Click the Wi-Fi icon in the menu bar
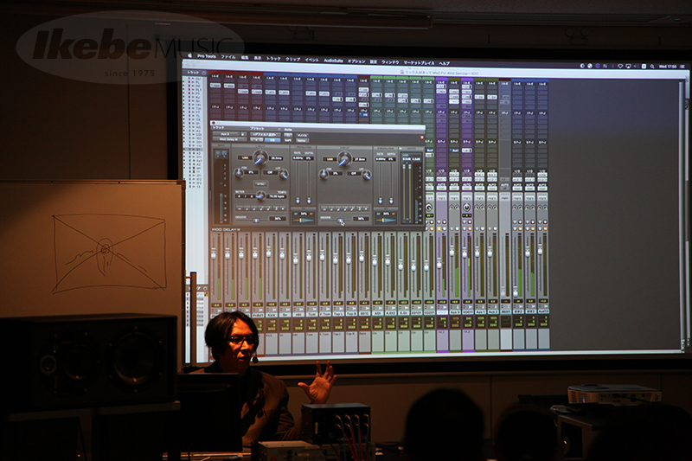Image resolution: width=692 pixels, height=461 pixels. click(x=619, y=65)
